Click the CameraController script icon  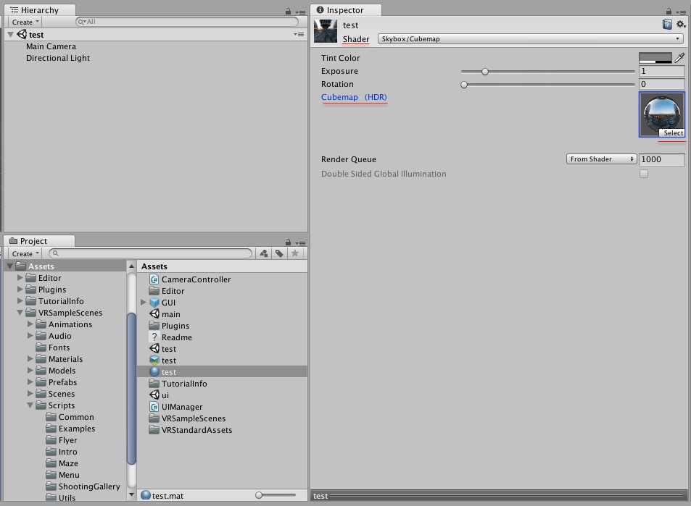pyautogui.click(x=154, y=279)
